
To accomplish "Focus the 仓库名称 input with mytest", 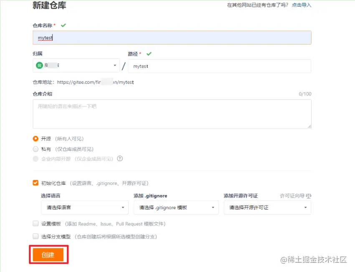I will point(172,37).
